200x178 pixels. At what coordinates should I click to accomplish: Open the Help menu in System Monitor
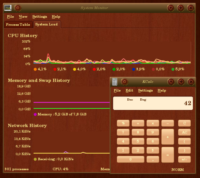(x=56, y=16)
